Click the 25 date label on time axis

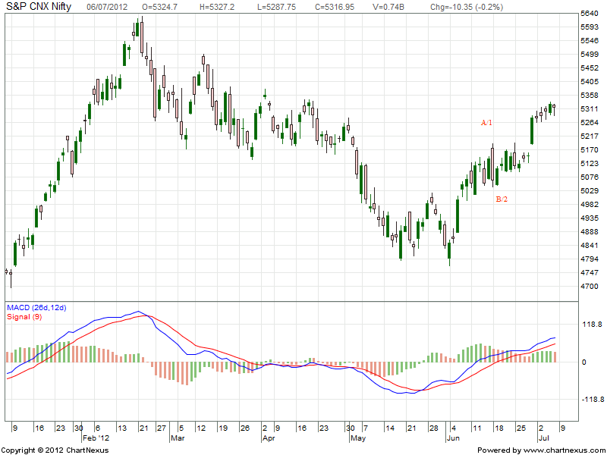(521, 428)
